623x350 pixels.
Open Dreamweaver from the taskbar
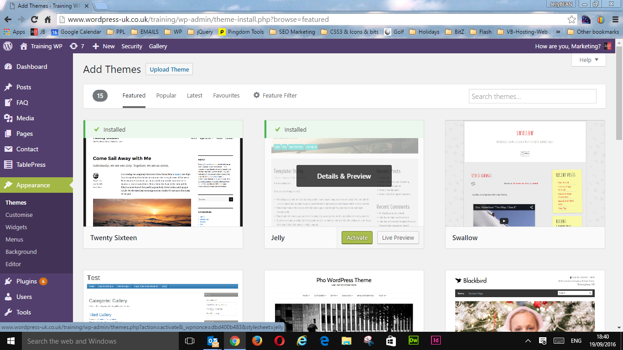pyautogui.click(x=414, y=341)
